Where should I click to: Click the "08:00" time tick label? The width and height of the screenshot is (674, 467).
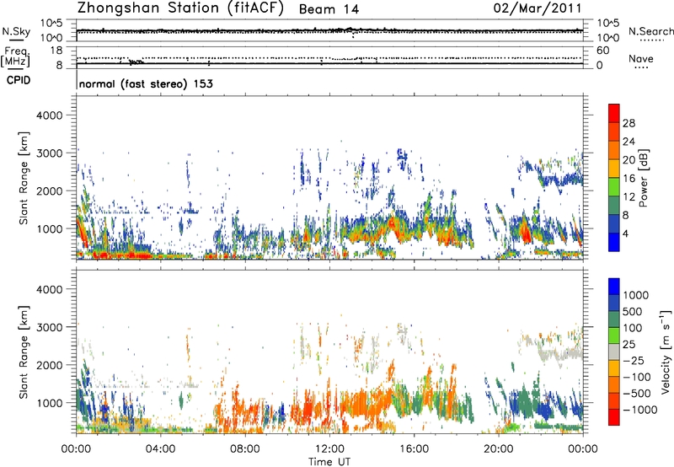[245, 449]
